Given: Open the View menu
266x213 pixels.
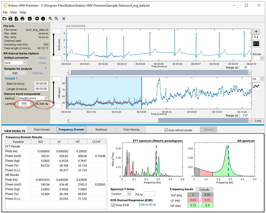Looking at the screenshot, I should point(13,12).
